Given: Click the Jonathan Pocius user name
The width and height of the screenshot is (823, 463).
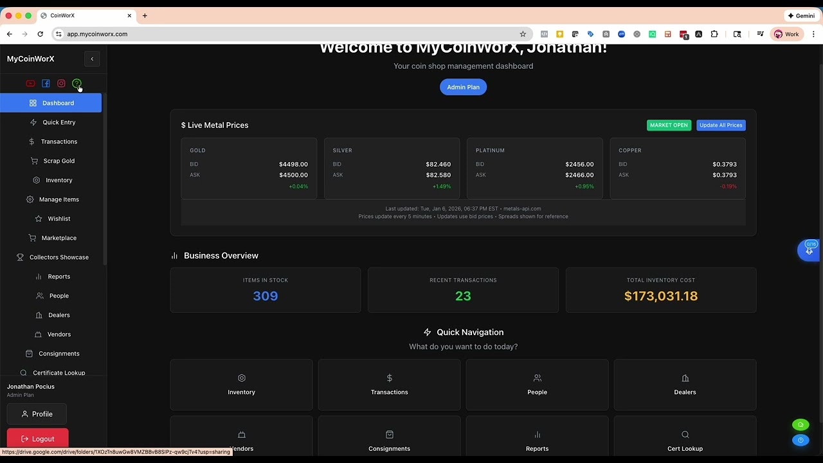Looking at the screenshot, I should coord(31,386).
